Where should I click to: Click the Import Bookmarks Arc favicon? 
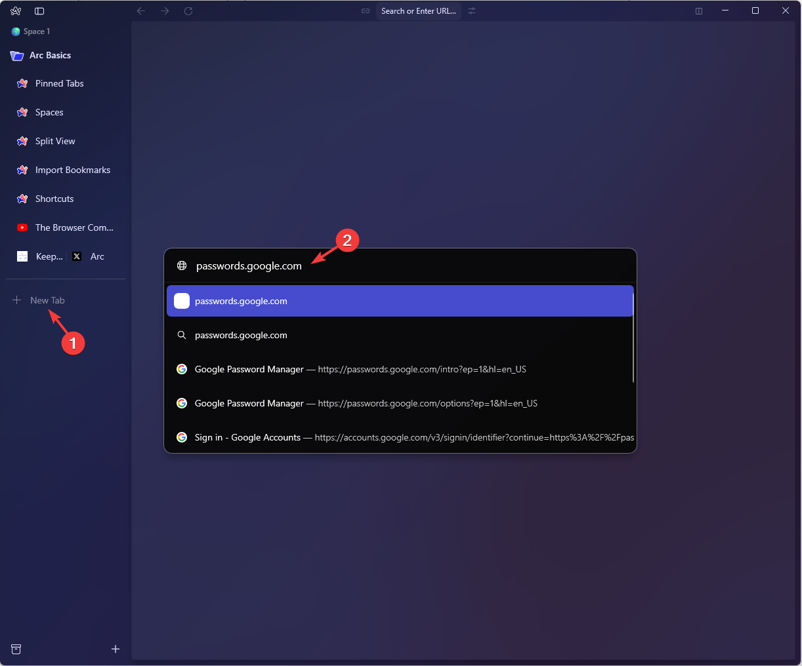pos(22,170)
